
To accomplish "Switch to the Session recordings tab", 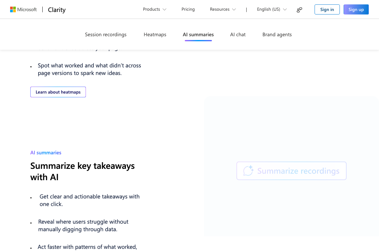I will click(106, 35).
